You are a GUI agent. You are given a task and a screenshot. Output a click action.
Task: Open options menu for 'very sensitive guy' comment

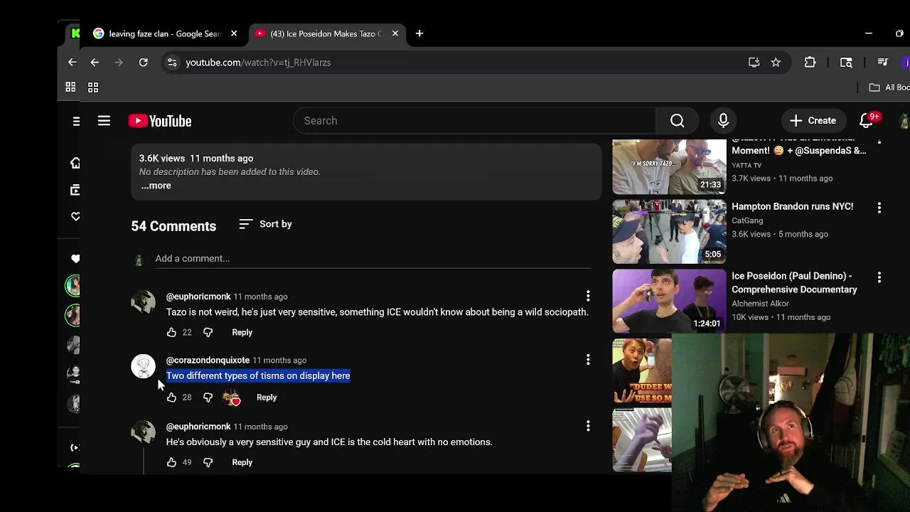tap(588, 426)
